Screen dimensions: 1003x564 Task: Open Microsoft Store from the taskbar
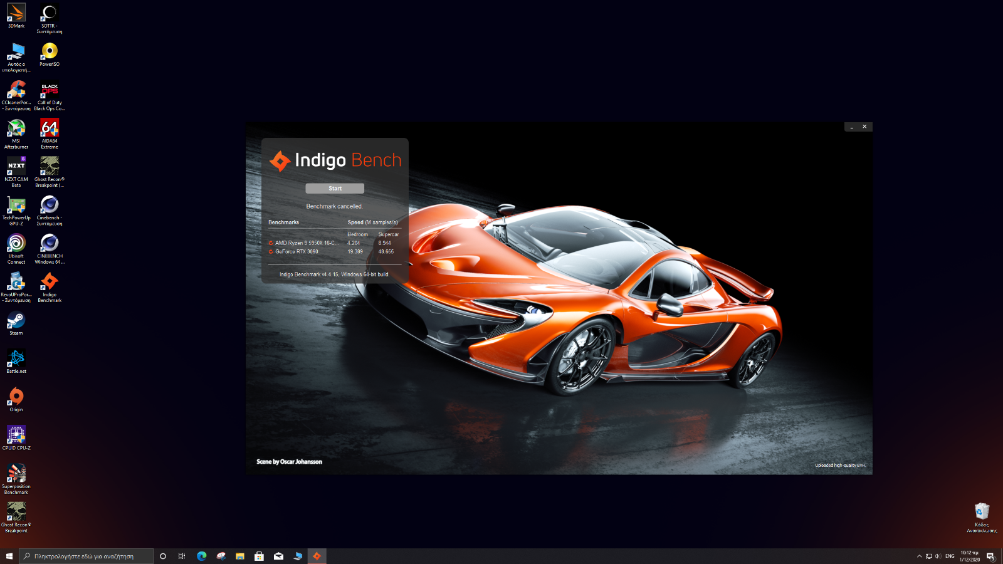(x=259, y=556)
